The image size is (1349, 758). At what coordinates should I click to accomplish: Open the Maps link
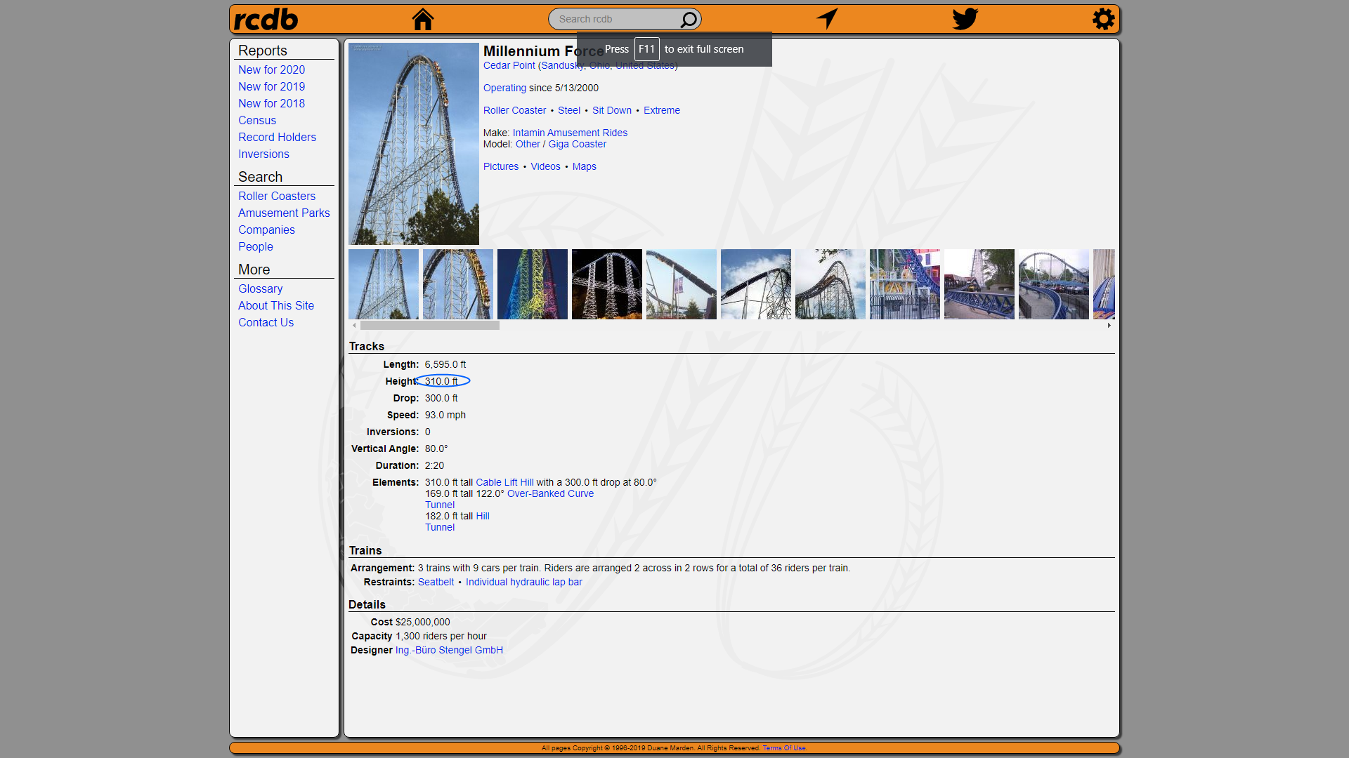point(584,166)
